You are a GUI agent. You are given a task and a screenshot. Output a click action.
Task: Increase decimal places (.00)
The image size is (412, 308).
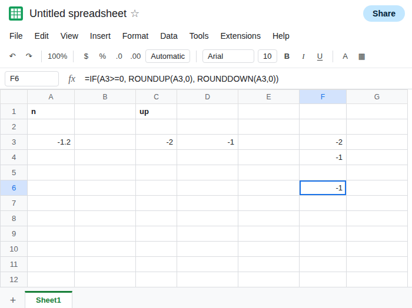tap(135, 56)
